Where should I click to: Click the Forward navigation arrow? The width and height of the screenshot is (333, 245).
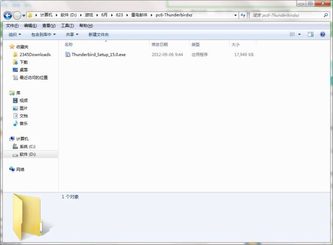pos(17,15)
